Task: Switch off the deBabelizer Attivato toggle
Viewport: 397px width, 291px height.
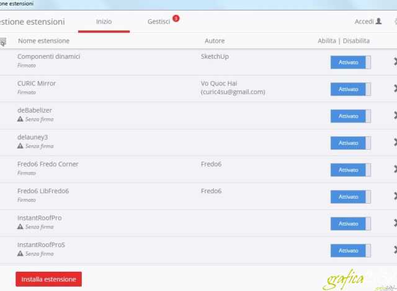Action: (350, 116)
